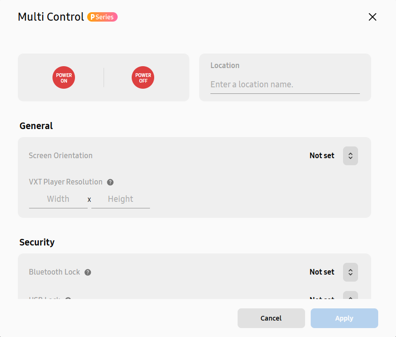Click the P Series badge
Viewport: 396px width, 337px height.
point(102,17)
